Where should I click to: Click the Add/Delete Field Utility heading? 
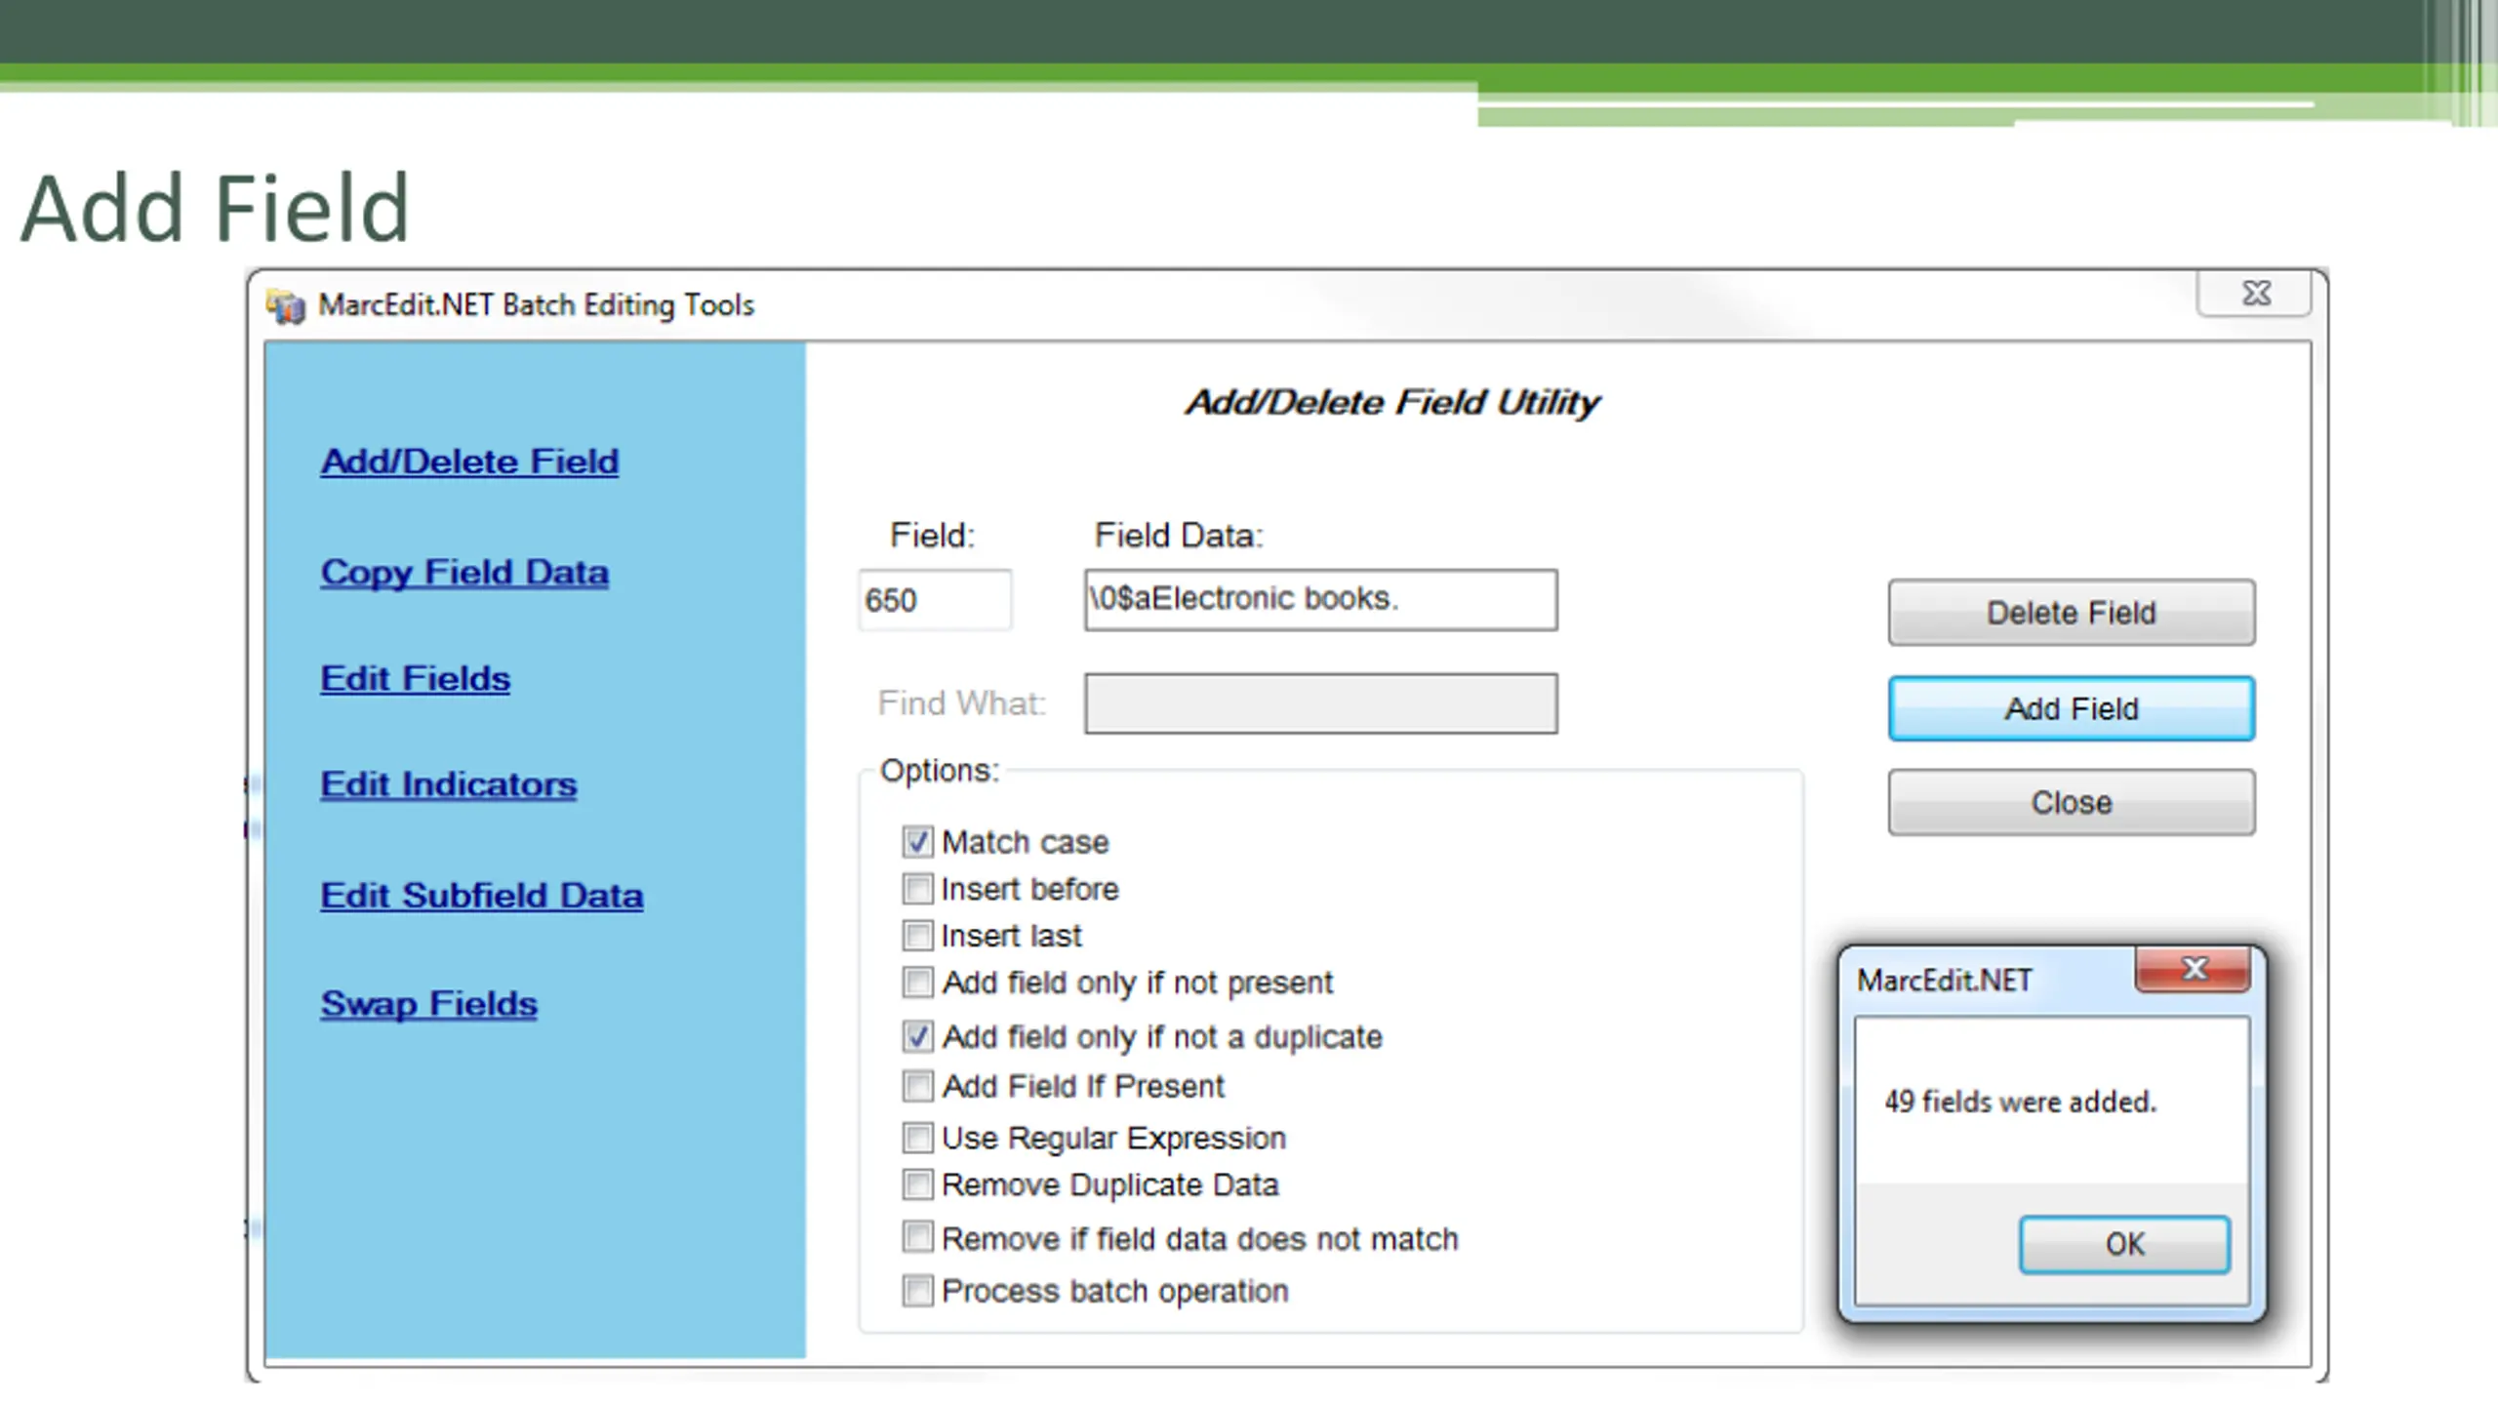[x=1392, y=402]
